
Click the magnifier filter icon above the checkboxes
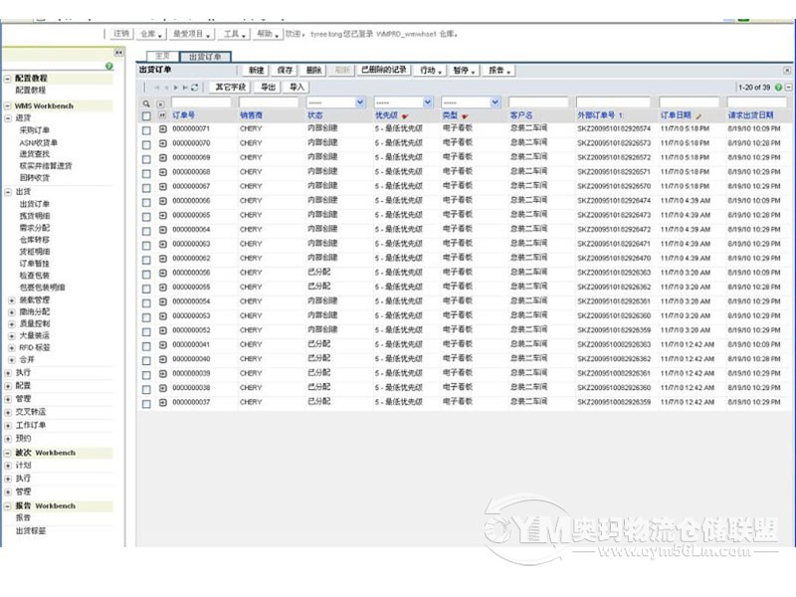[x=146, y=103]
